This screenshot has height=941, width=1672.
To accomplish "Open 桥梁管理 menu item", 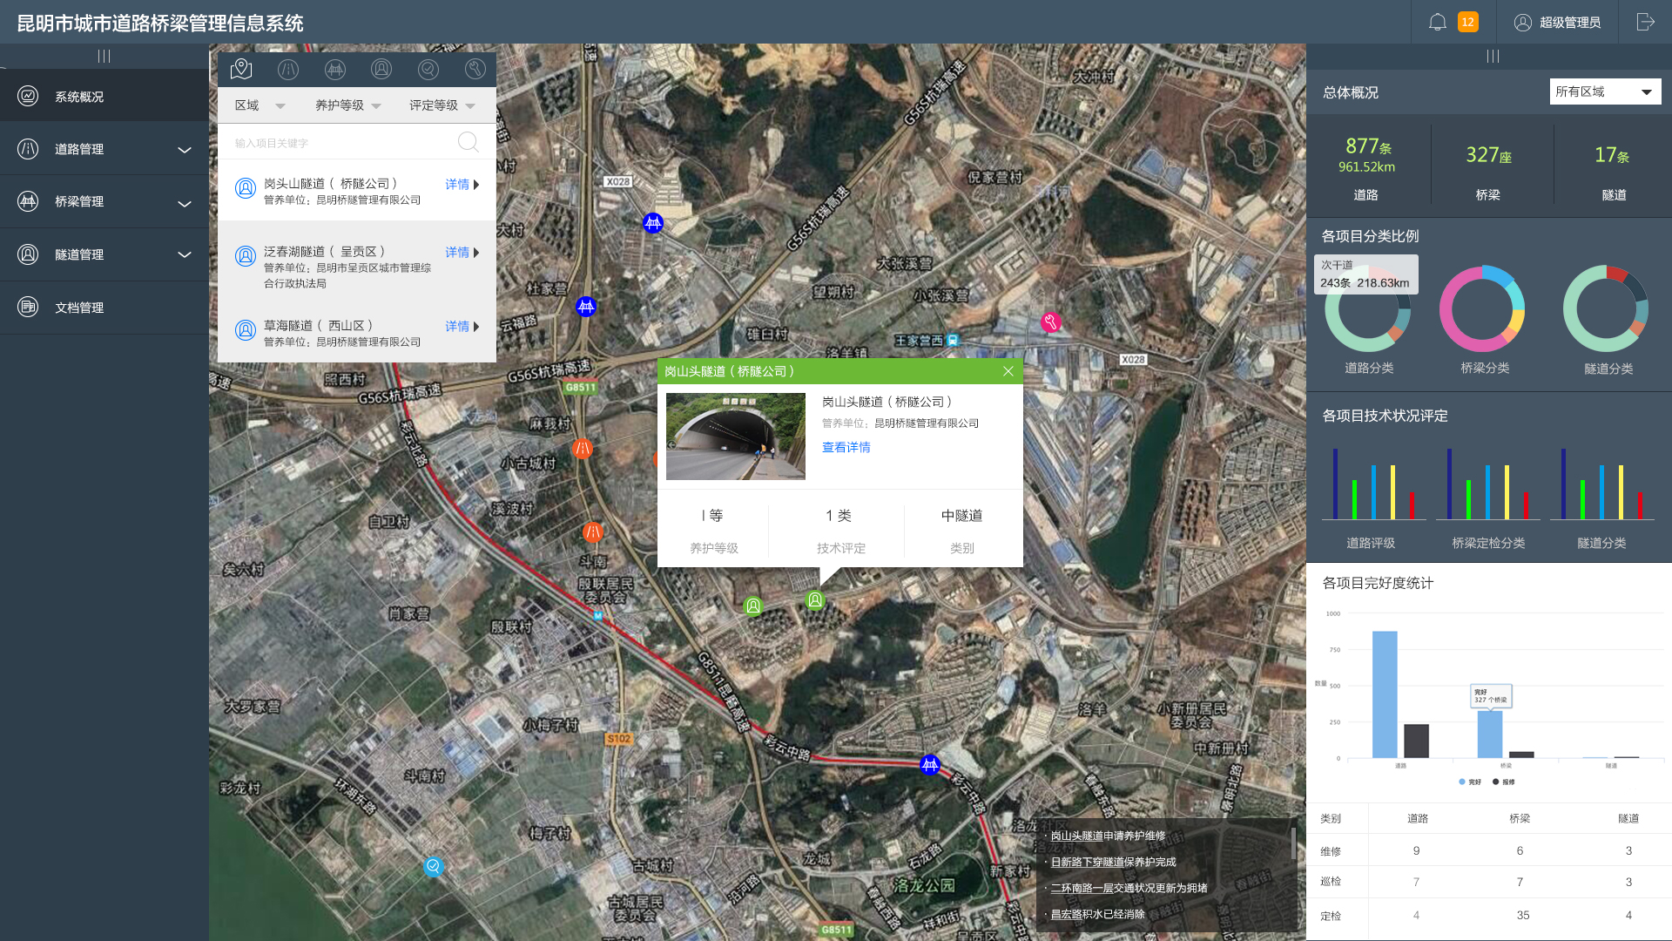I will 104,201.
